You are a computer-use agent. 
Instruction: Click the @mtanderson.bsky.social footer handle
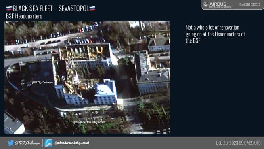point(72,143)
